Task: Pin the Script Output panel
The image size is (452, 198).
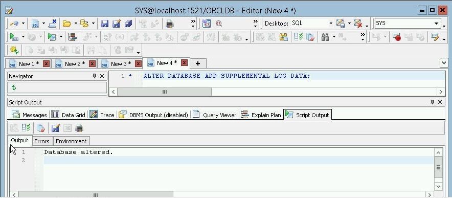Action: coord(432,102)
